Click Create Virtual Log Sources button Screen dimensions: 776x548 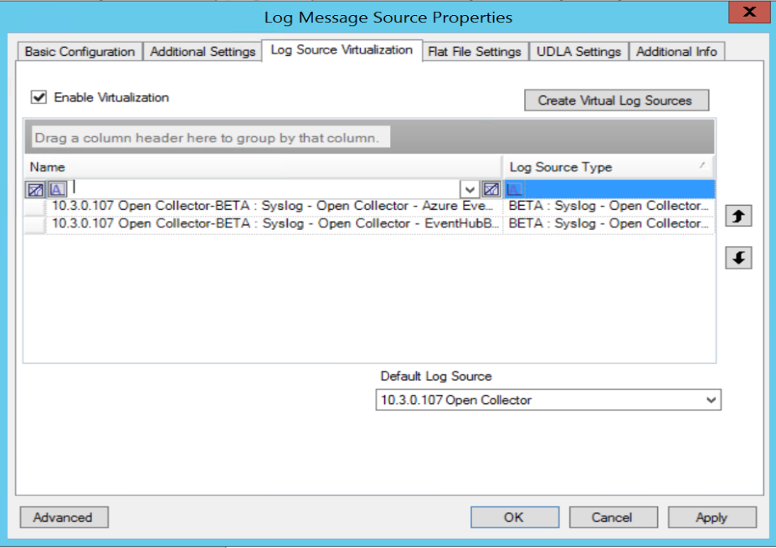tap(615, 100)
